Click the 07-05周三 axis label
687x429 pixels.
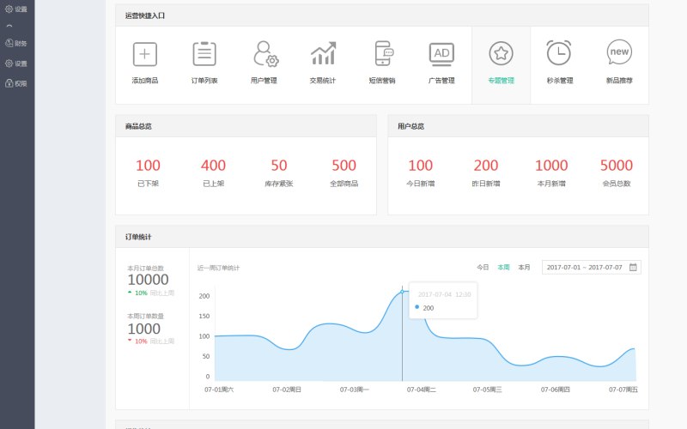(487, 390)
